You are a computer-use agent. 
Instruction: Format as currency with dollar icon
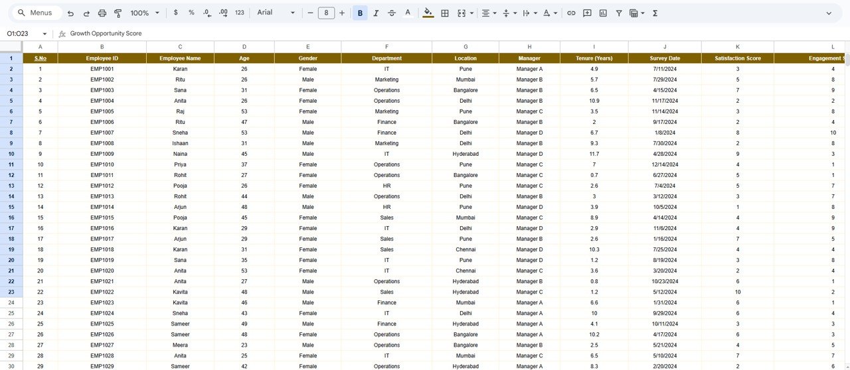pos(175,13)
